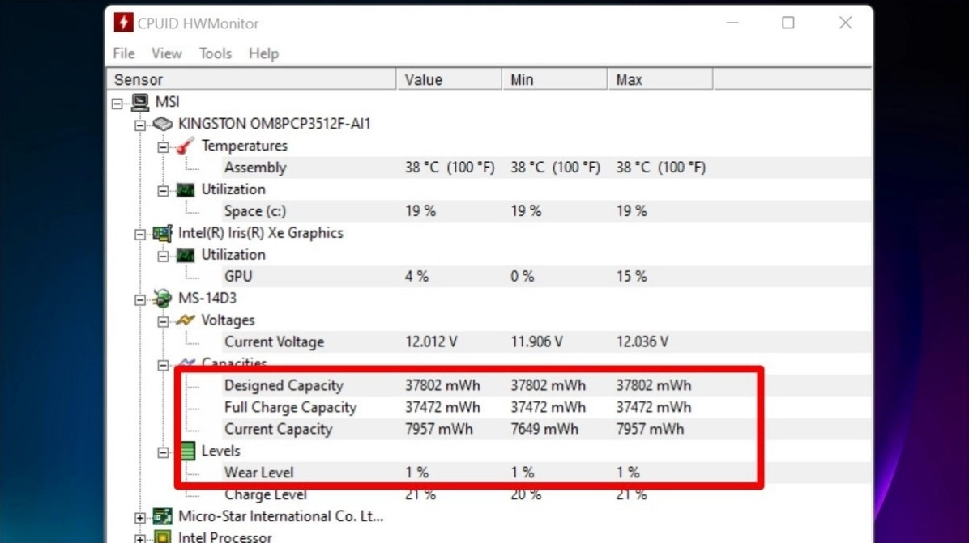Image resolution: width=969 pixels, height=543 pixels.
Task: Open the Tools menu
Action: (x=215, y=53)
